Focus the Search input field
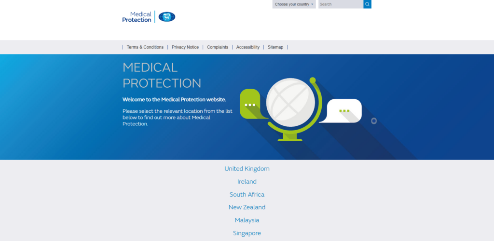494x241 pixels. (341, 4)
